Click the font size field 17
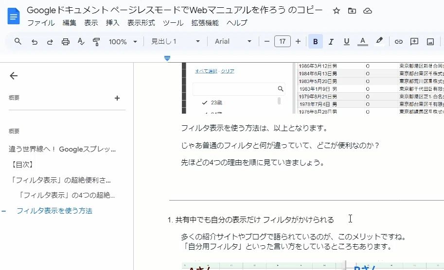444x270 pixels. (283, 42)
